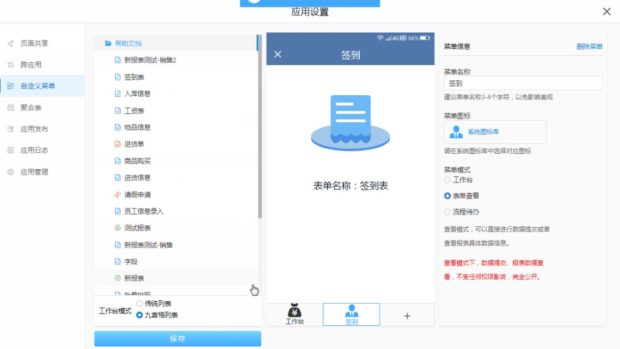Click the 请假申请 workflow icon
Viewport: 620px width, 349px height.
click(117, 195)
